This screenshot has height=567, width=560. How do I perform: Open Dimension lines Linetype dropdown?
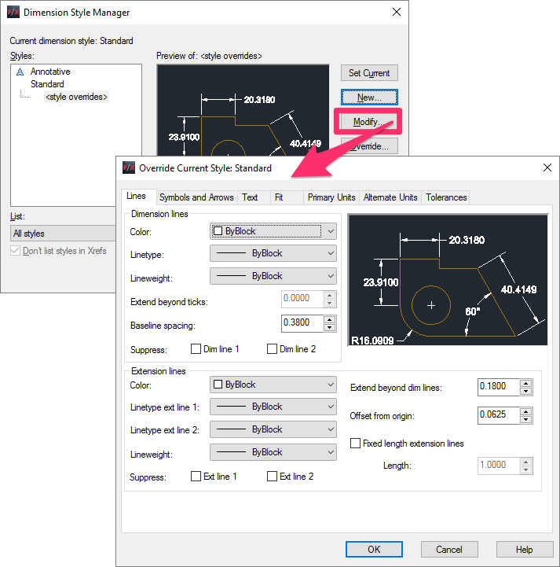coord(273,253)
